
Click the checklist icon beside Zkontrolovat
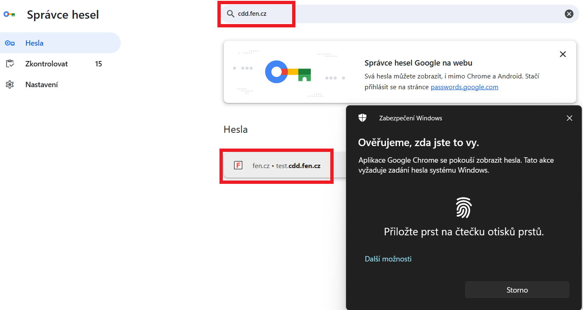10,64
